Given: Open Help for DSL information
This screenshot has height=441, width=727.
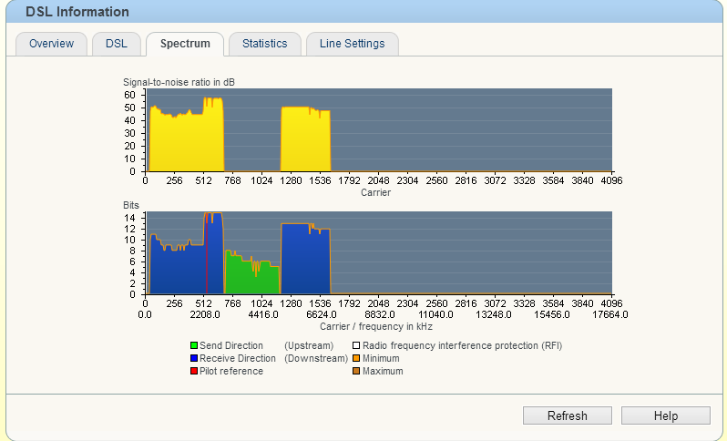Looking at the screenshot, I should (x=666, y=415).
